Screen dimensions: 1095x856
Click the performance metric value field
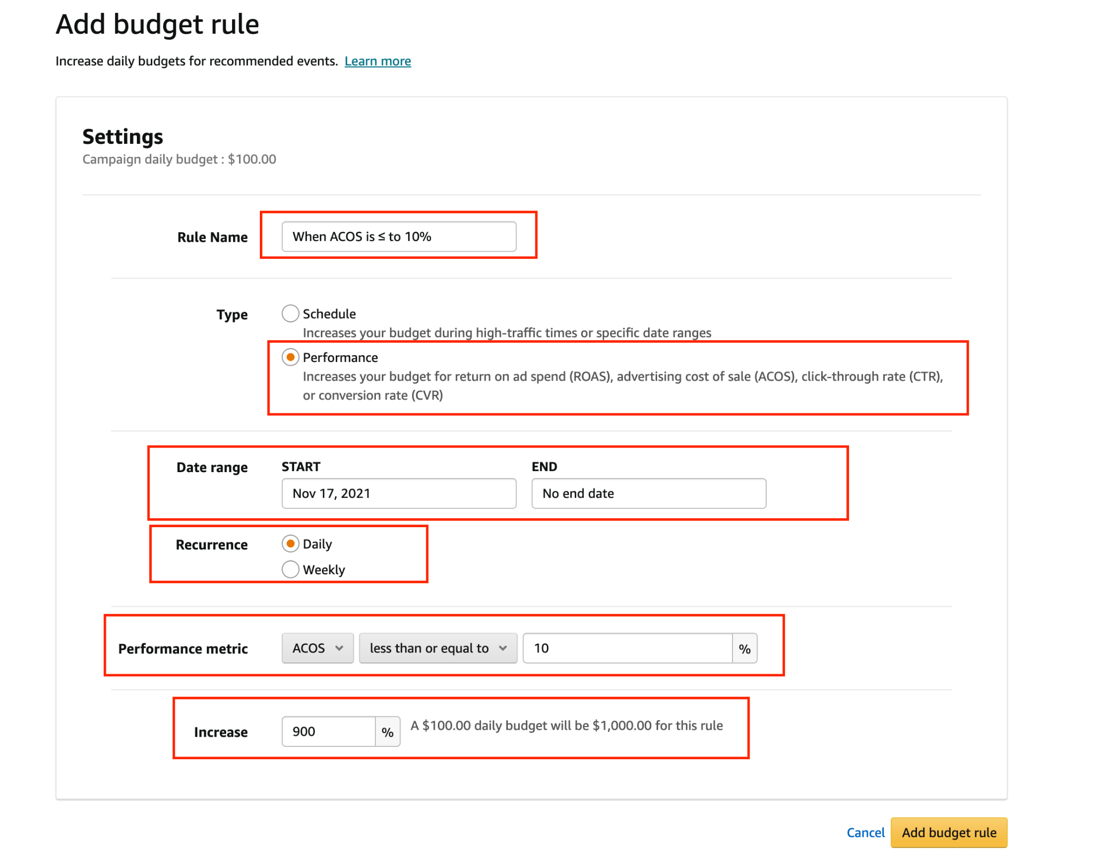point(627,648)
